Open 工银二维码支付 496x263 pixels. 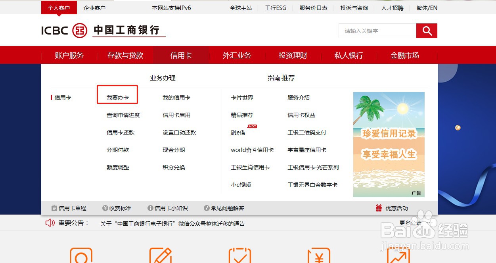coord(307,132)
